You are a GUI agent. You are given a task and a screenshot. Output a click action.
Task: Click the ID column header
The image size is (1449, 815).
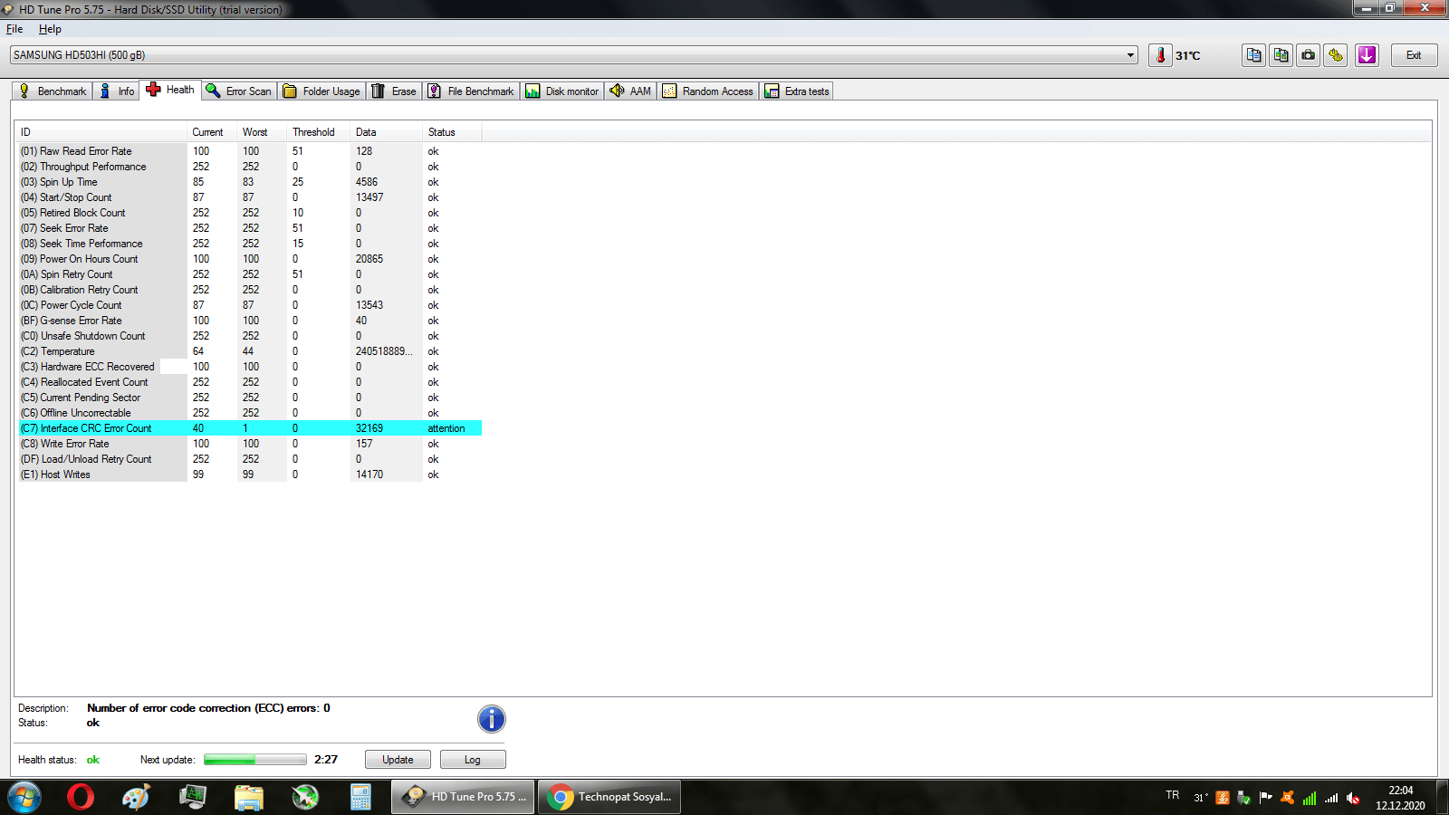point(101,132)
